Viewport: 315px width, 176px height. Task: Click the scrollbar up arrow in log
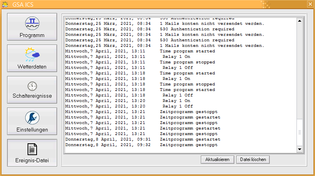300,21
